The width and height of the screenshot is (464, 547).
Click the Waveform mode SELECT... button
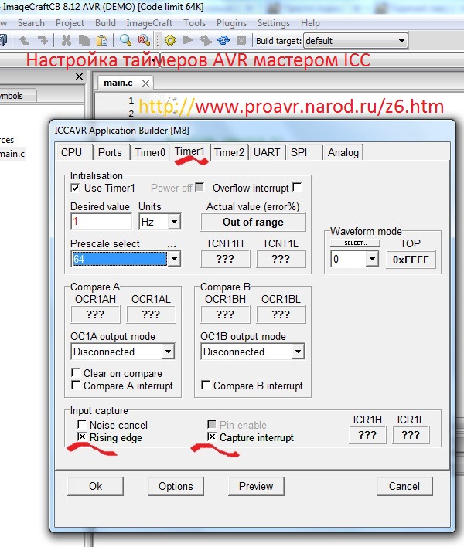(x=356, y=243)
